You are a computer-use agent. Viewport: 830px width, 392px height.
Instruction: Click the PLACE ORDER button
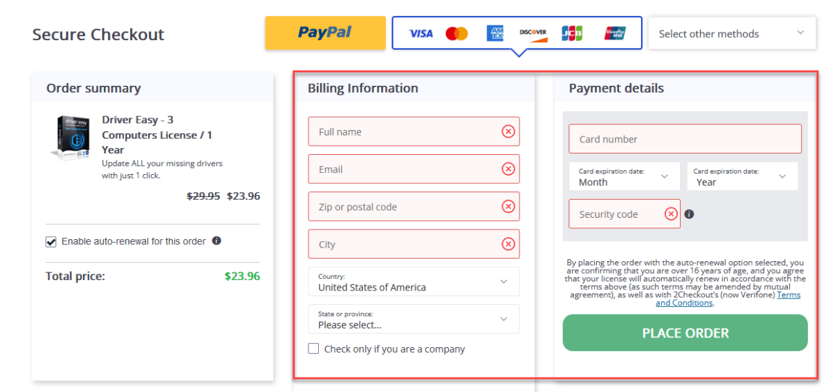685,333
